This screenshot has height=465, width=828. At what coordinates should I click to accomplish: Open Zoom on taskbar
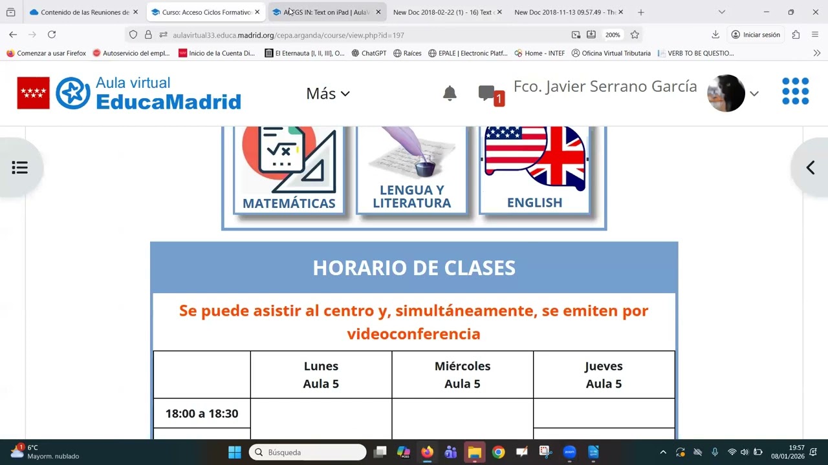[x=569, y=452]
